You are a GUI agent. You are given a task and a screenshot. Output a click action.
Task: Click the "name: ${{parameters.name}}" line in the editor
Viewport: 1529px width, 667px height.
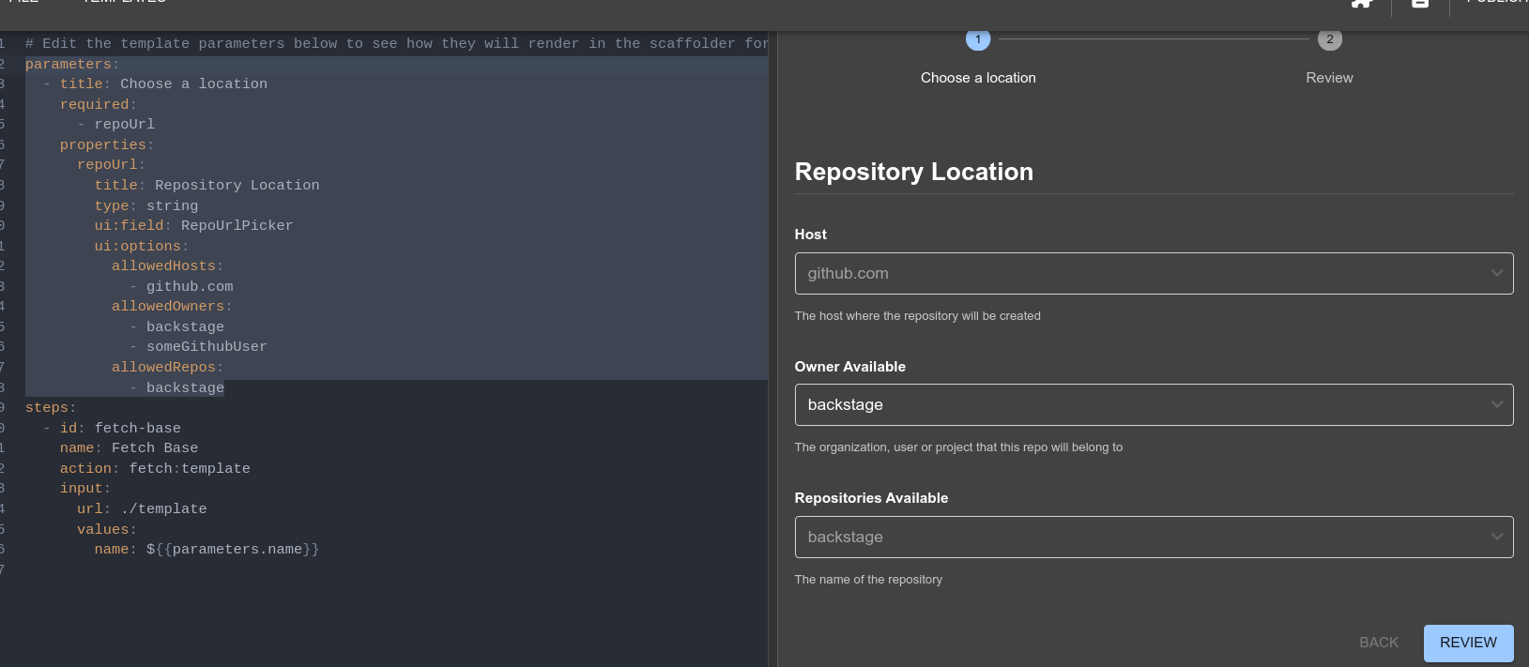pos(206,550)
